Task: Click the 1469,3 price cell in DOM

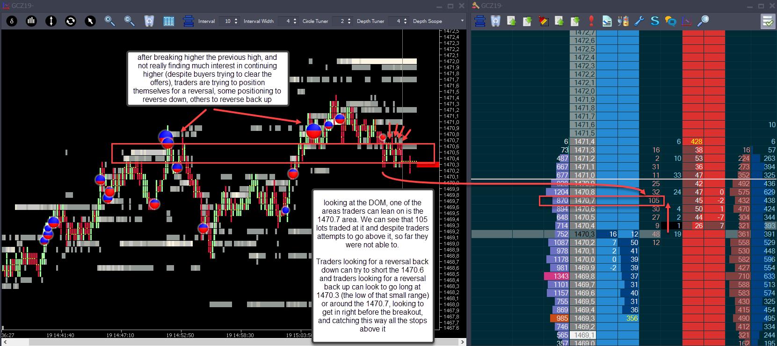Action: pyautogui.click(x=583, y=318)
